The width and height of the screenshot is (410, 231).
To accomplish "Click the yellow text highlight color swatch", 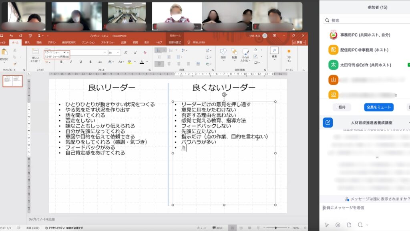I will [x=130, y=62].
